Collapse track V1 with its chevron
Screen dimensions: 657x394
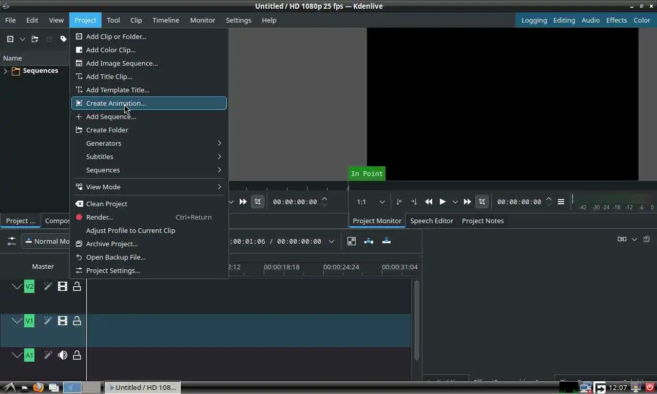click(17, 321)
